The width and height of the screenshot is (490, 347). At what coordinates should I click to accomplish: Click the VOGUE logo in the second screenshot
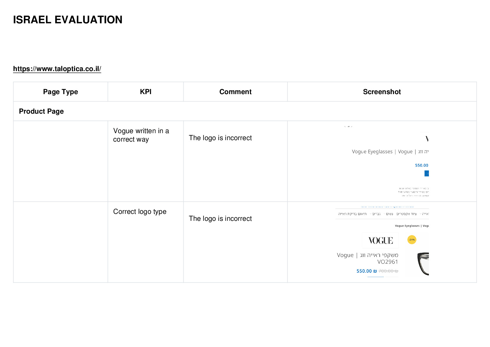pyautogui.click(x=380, y=240)
